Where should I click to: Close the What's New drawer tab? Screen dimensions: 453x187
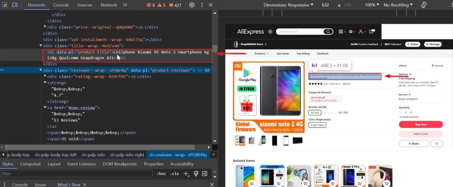tap(84, 185)
